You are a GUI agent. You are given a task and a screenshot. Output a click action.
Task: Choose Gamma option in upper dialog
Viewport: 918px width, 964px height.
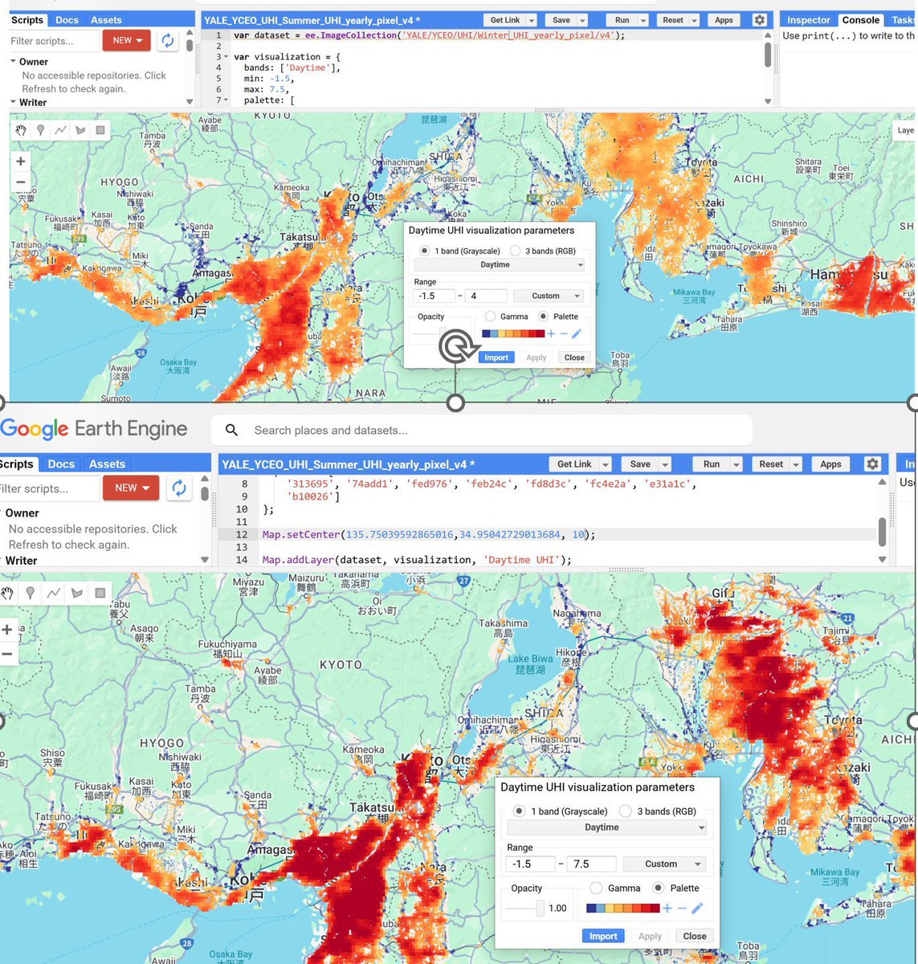(x=490, y=317)
